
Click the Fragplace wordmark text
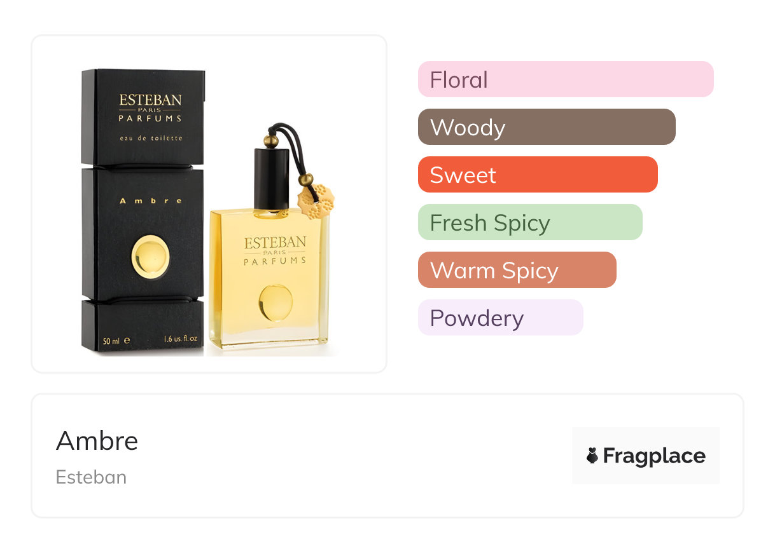click(x=654, y=456)
